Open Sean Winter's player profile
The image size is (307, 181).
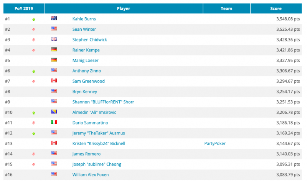84,29
